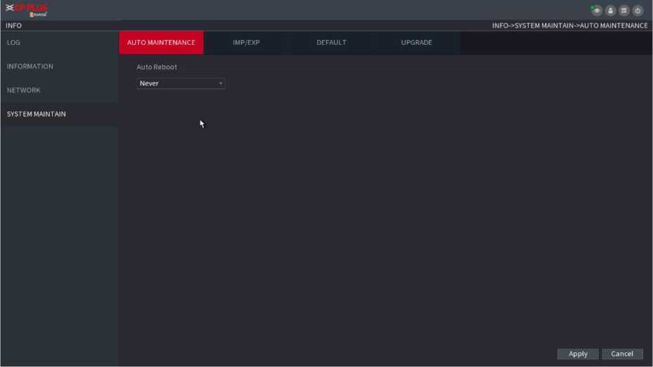Switch to the DEFAULT tab
Screen dimensions: 653x367
click(331, 43)
